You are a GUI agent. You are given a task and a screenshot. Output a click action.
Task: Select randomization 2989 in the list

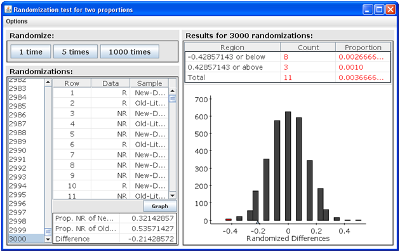(26, 142)
